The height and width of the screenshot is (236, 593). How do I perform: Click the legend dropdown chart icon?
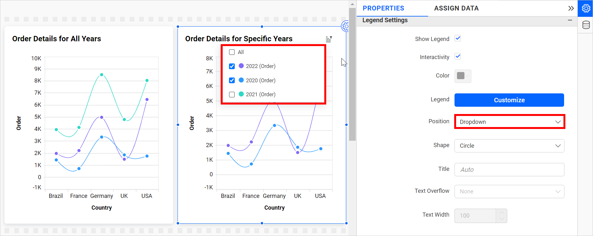329,39
